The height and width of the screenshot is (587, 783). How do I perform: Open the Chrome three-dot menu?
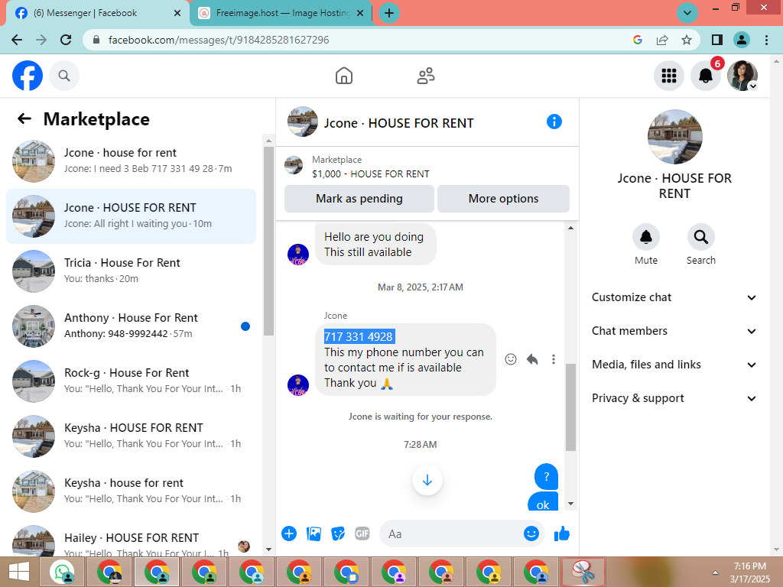766,40
